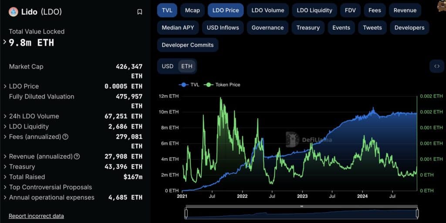
Task: Expand the 24h LDO Volume row
Action: 5,116
